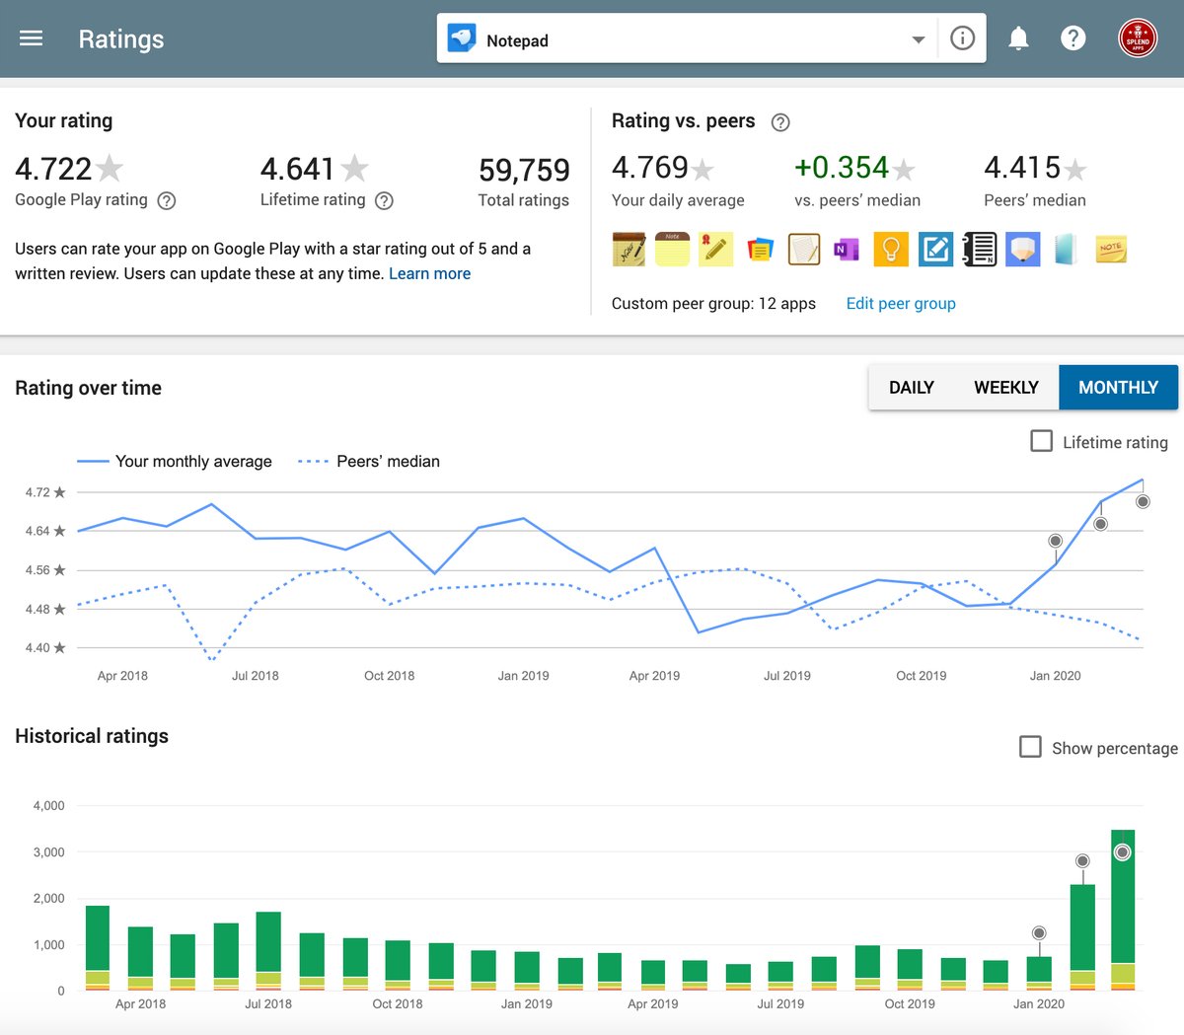Expand the Notepad app selector dropdown

[x=919, y=39]
